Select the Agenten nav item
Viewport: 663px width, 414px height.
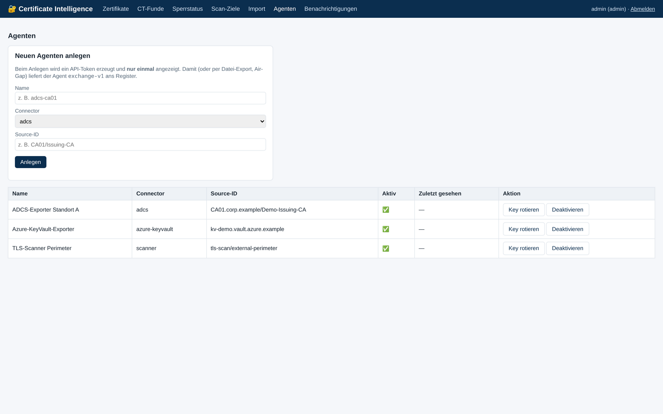[x=285, y=9]
